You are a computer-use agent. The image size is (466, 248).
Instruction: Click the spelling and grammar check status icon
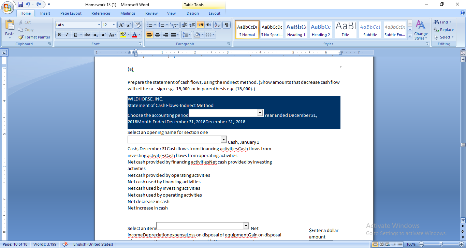65,244
